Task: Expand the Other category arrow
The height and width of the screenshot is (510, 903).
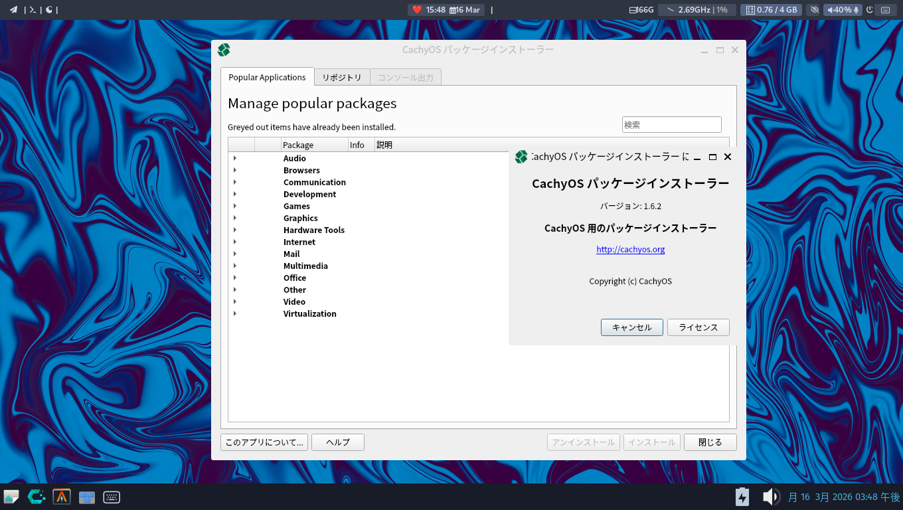Action: pos(234,290)
